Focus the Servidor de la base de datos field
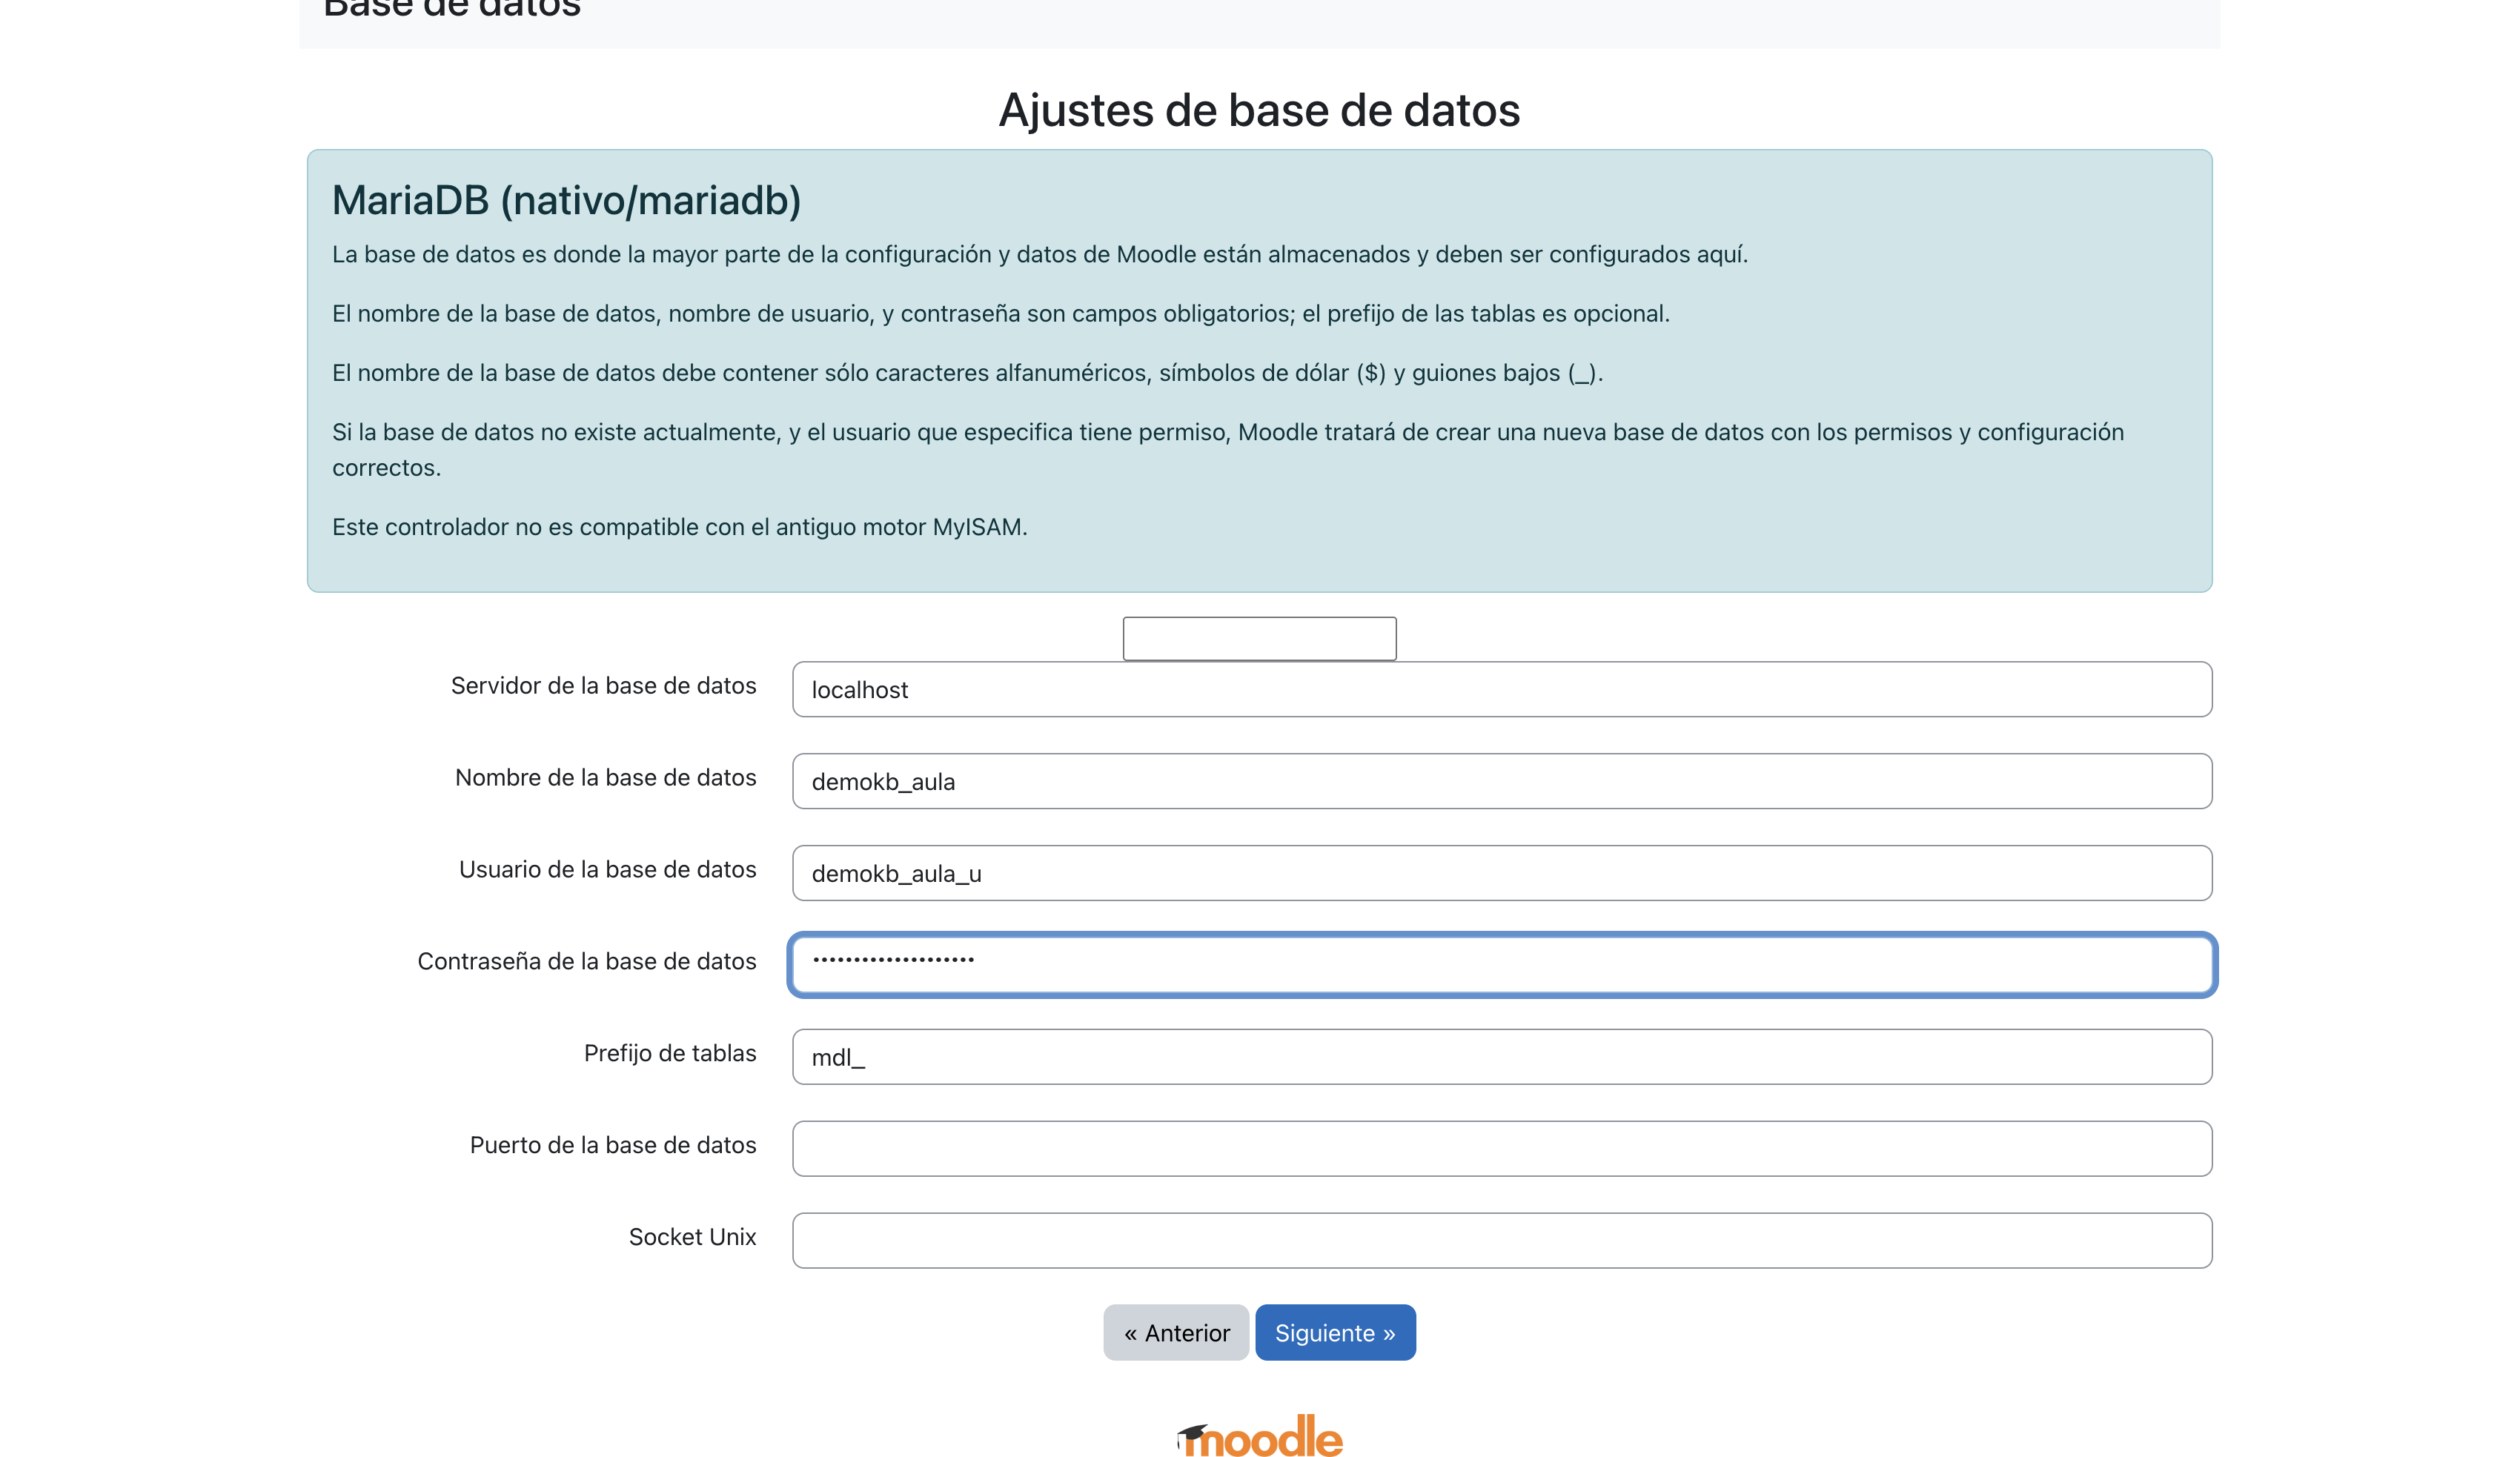Image resolution: width=2520 pixels, height=1457 pixels. tap(1502, 689)
